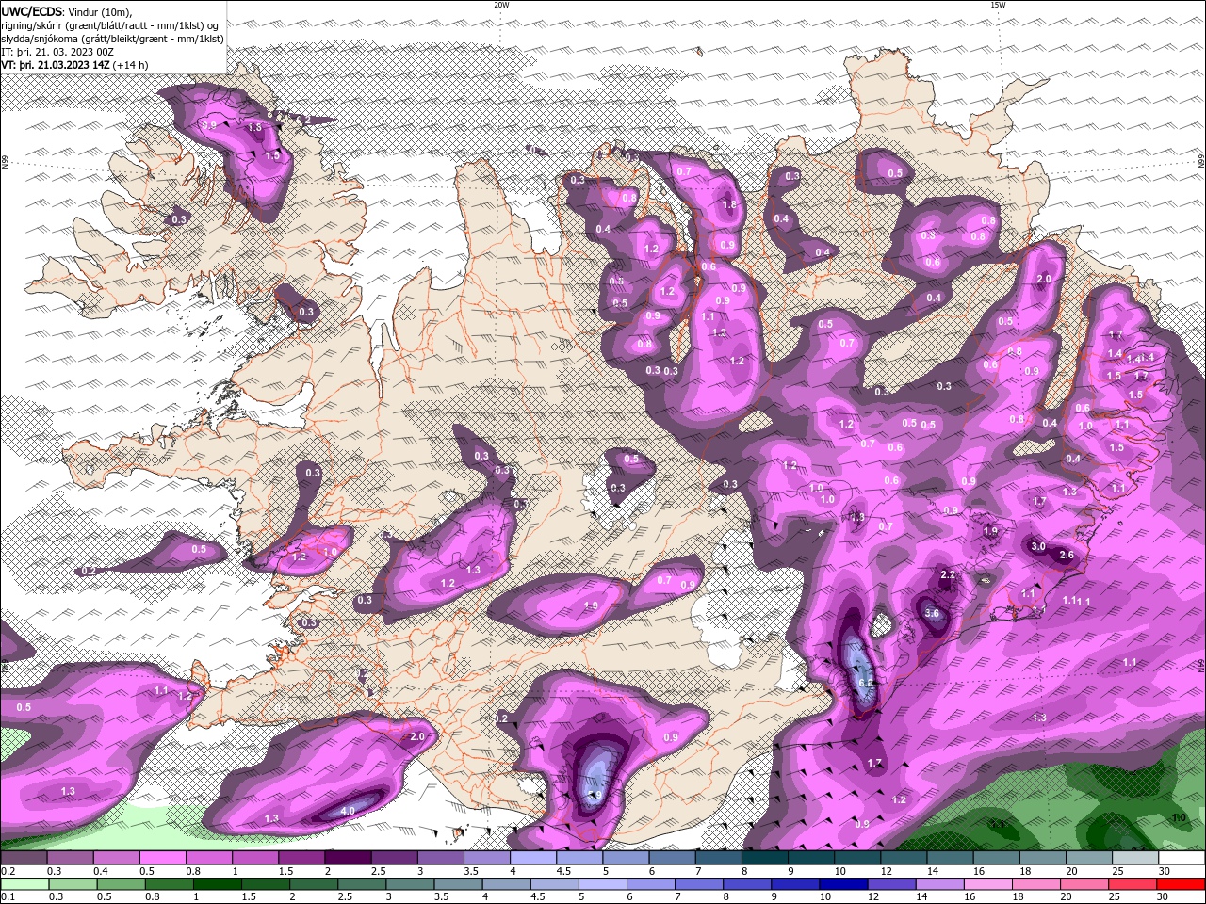Click the '(+14 h)' forecast offset text
1206x904 pixels.
click(131, 65)
